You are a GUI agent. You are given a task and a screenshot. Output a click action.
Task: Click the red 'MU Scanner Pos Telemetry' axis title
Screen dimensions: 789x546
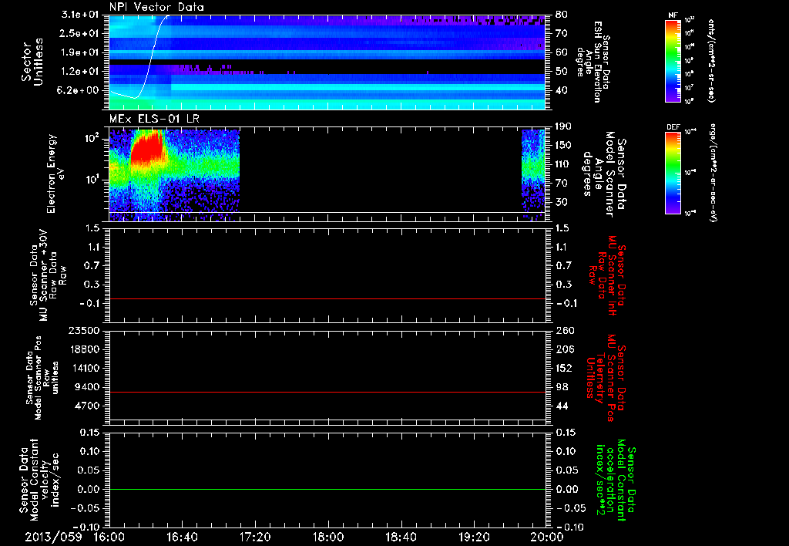(x=606, y=378)
